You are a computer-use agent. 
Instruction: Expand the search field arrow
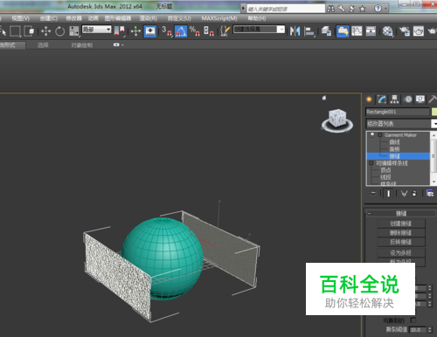(243, 9)
